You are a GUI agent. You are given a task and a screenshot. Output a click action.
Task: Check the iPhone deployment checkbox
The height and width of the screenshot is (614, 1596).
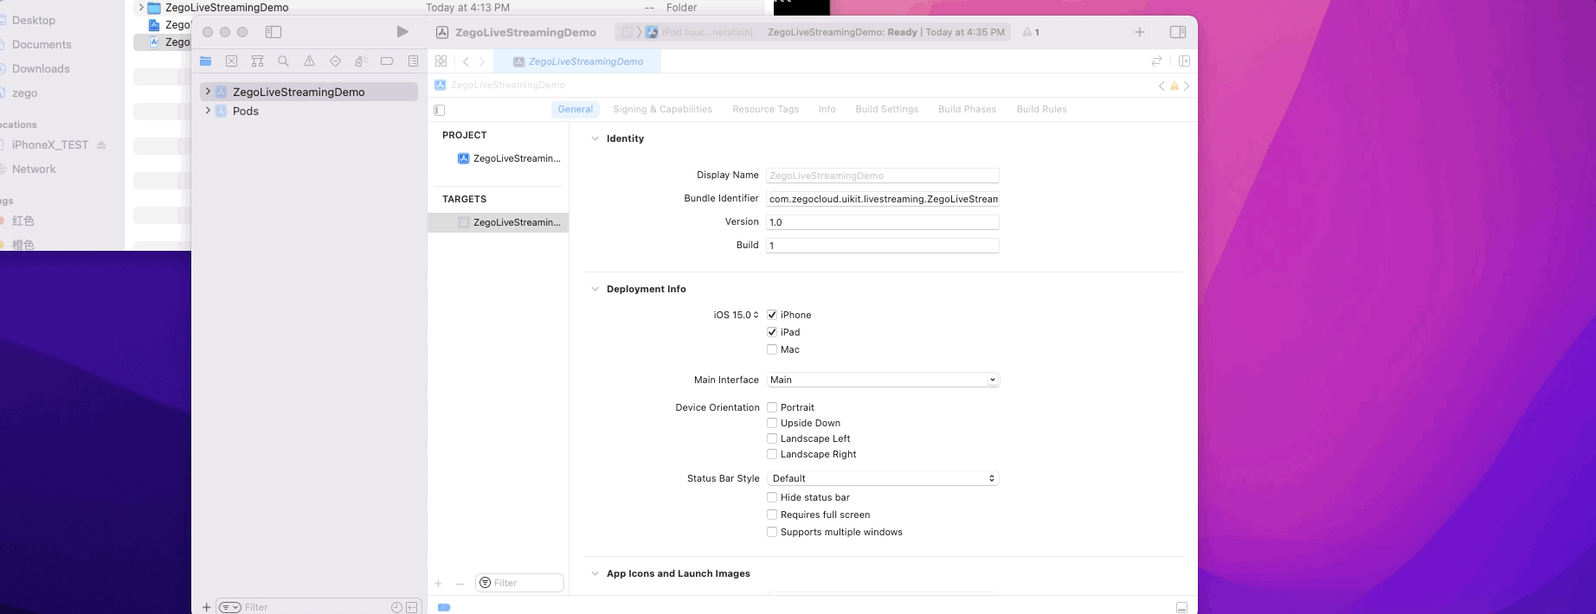click(x=772, y=315)
